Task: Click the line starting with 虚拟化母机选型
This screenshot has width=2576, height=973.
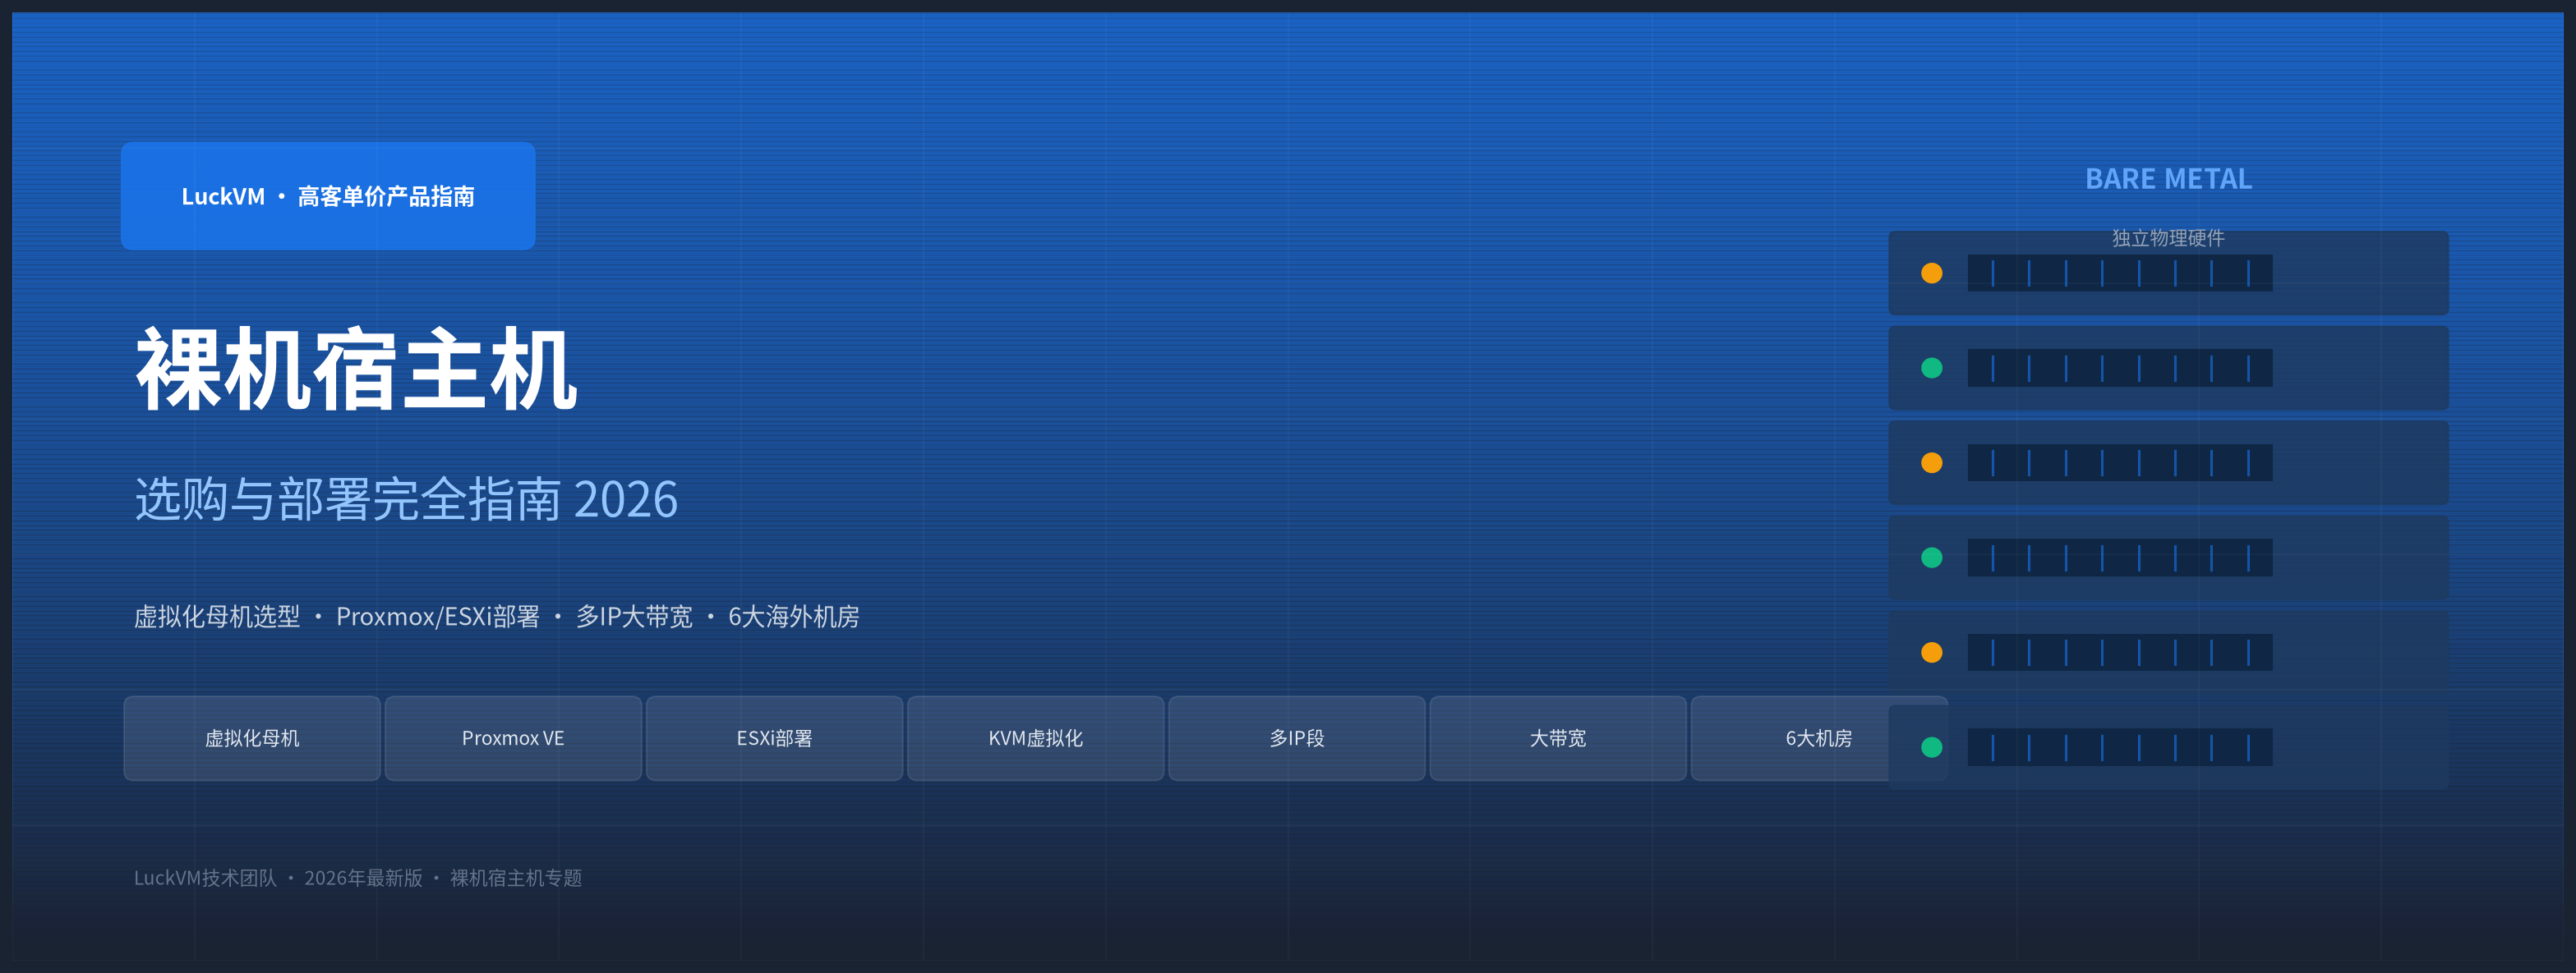Action: 497,617
